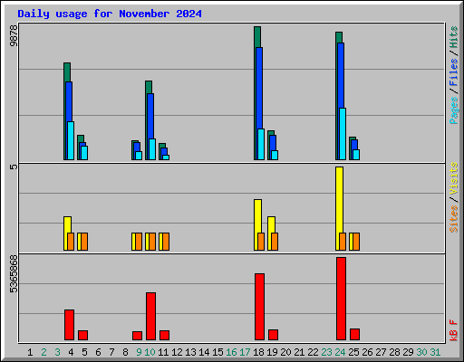The image size is (464, 362).
Task: Click the green Hits legend label
Action: click(x=454, y=37)
